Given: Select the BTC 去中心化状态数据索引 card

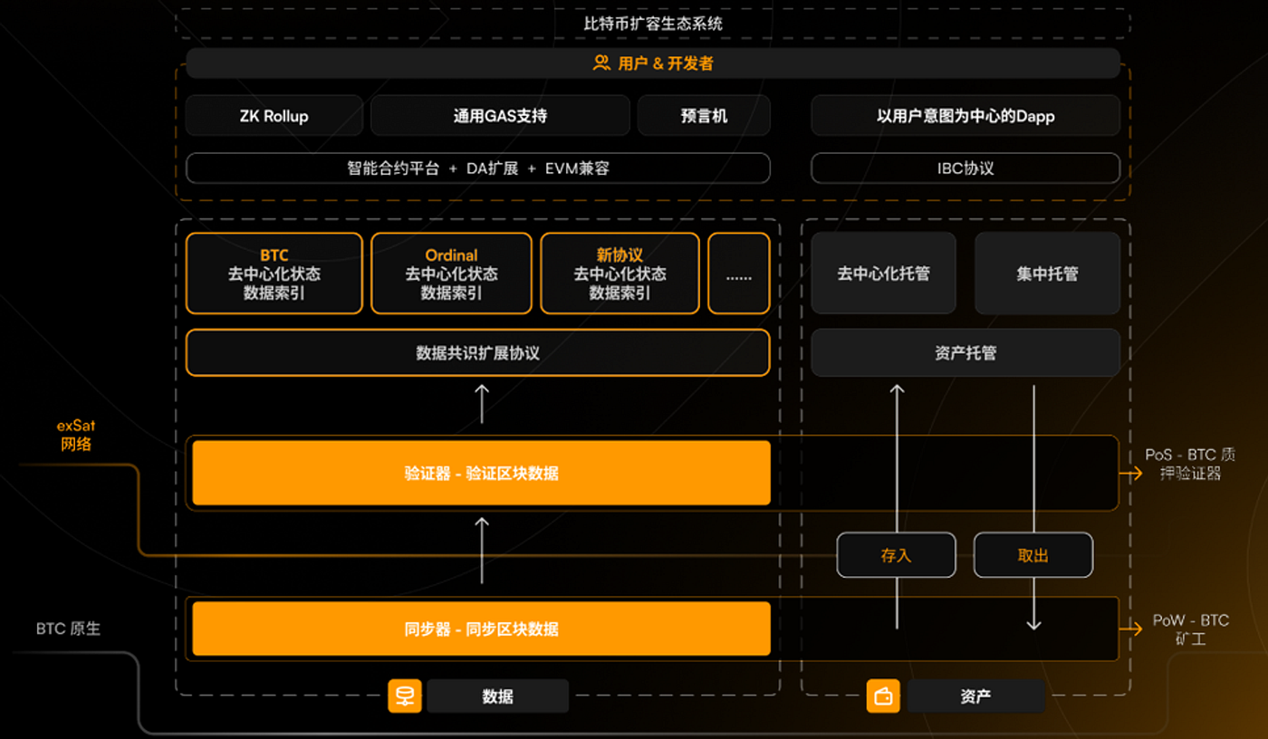Looking at the screenshot, I should 274,274.
